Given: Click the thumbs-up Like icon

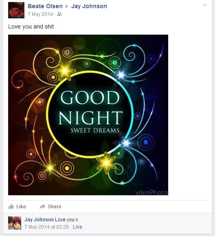Looking at the screenshot, I should pos(11,206).
